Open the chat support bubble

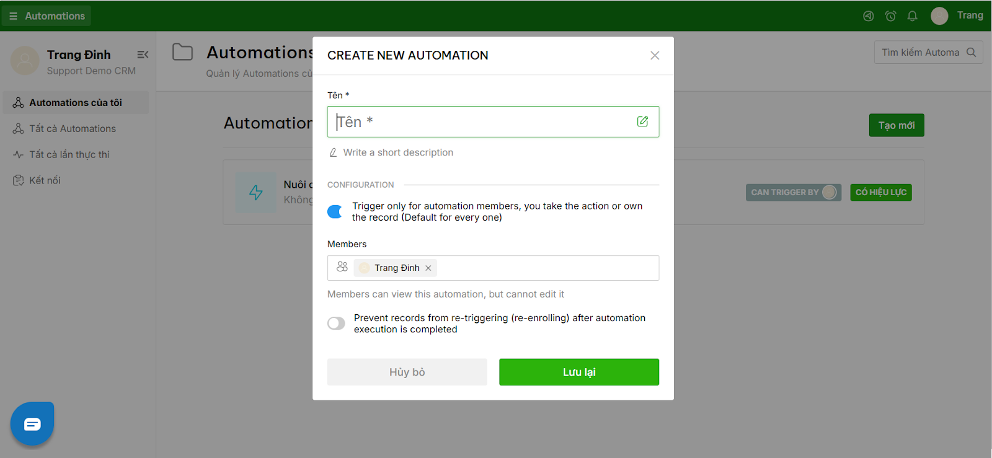[32, 424]
